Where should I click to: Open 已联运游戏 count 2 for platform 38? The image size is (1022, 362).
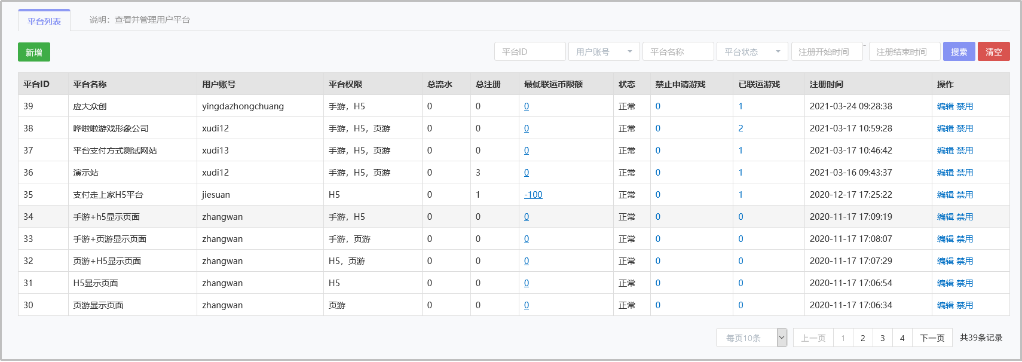(741, 128)
